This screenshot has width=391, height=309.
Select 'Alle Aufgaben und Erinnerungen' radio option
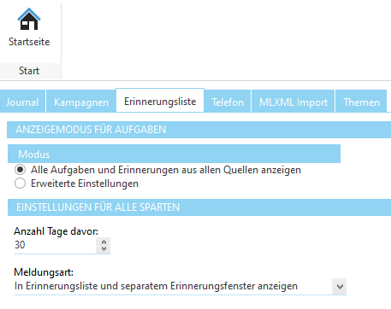tap(20, 170)
